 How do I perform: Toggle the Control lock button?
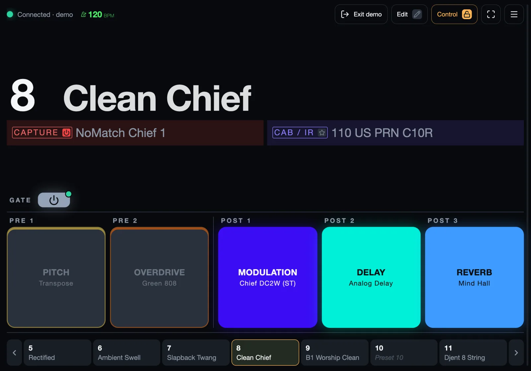click(454, 14)
